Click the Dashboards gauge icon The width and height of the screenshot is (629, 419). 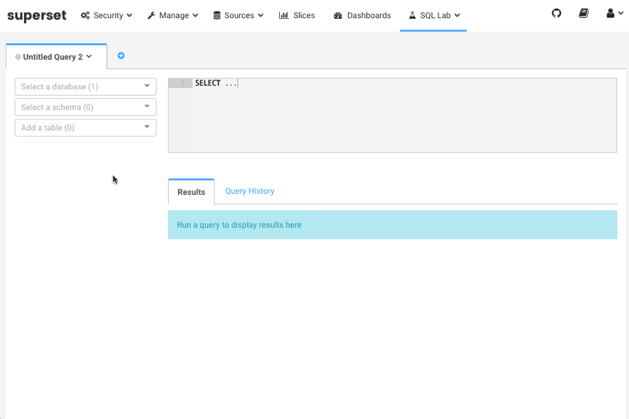click(x=338, y=15)
